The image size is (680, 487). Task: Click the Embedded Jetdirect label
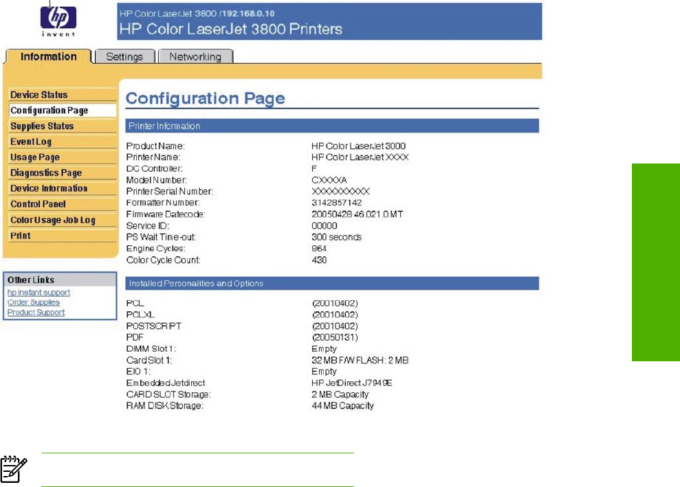pos(166,383)
